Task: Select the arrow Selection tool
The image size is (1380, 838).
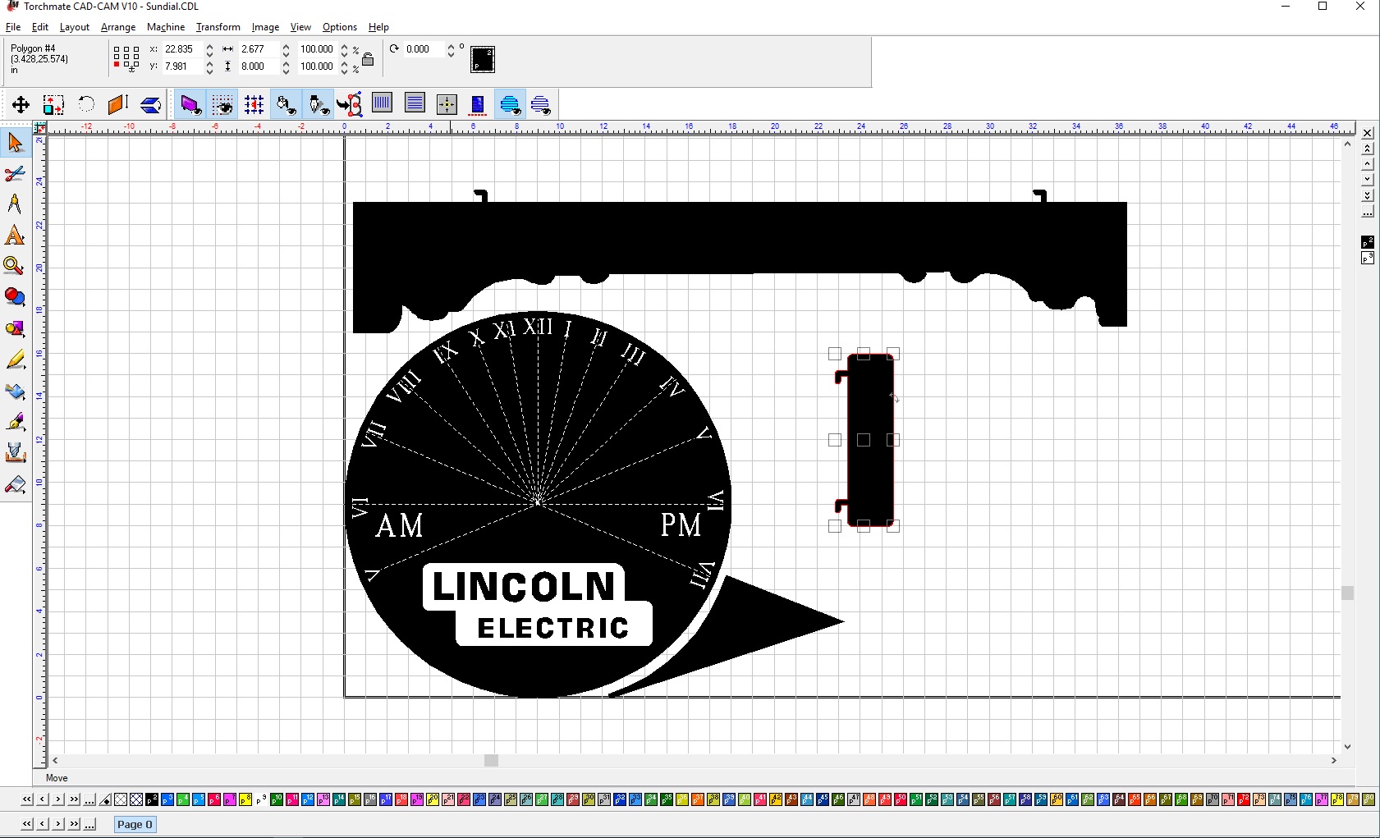Action: coord(15,143)
